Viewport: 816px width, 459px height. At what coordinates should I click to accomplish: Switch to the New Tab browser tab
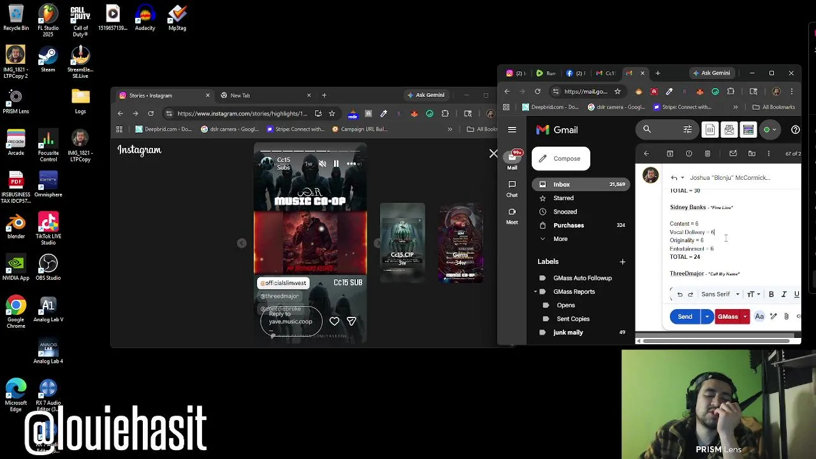pyautogui.click(x=266, y=96)
